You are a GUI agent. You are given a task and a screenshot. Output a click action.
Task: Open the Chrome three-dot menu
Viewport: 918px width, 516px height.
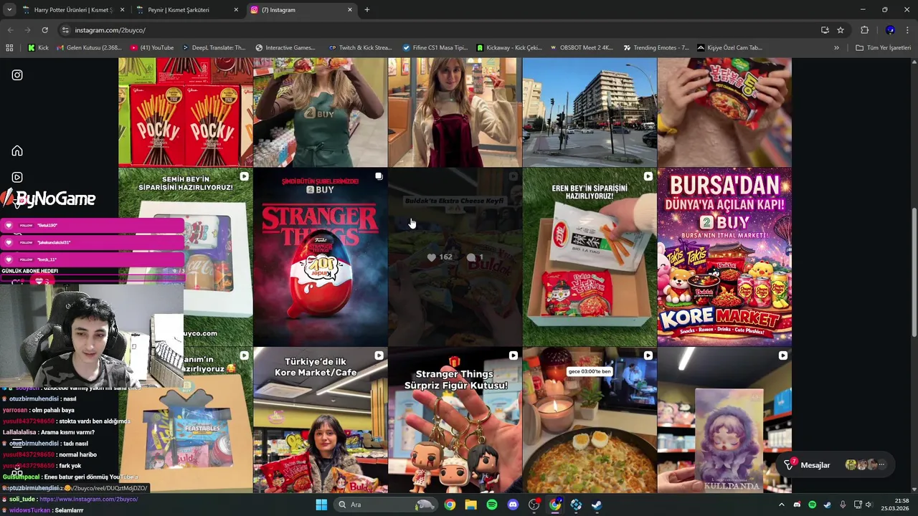[908, 30]
